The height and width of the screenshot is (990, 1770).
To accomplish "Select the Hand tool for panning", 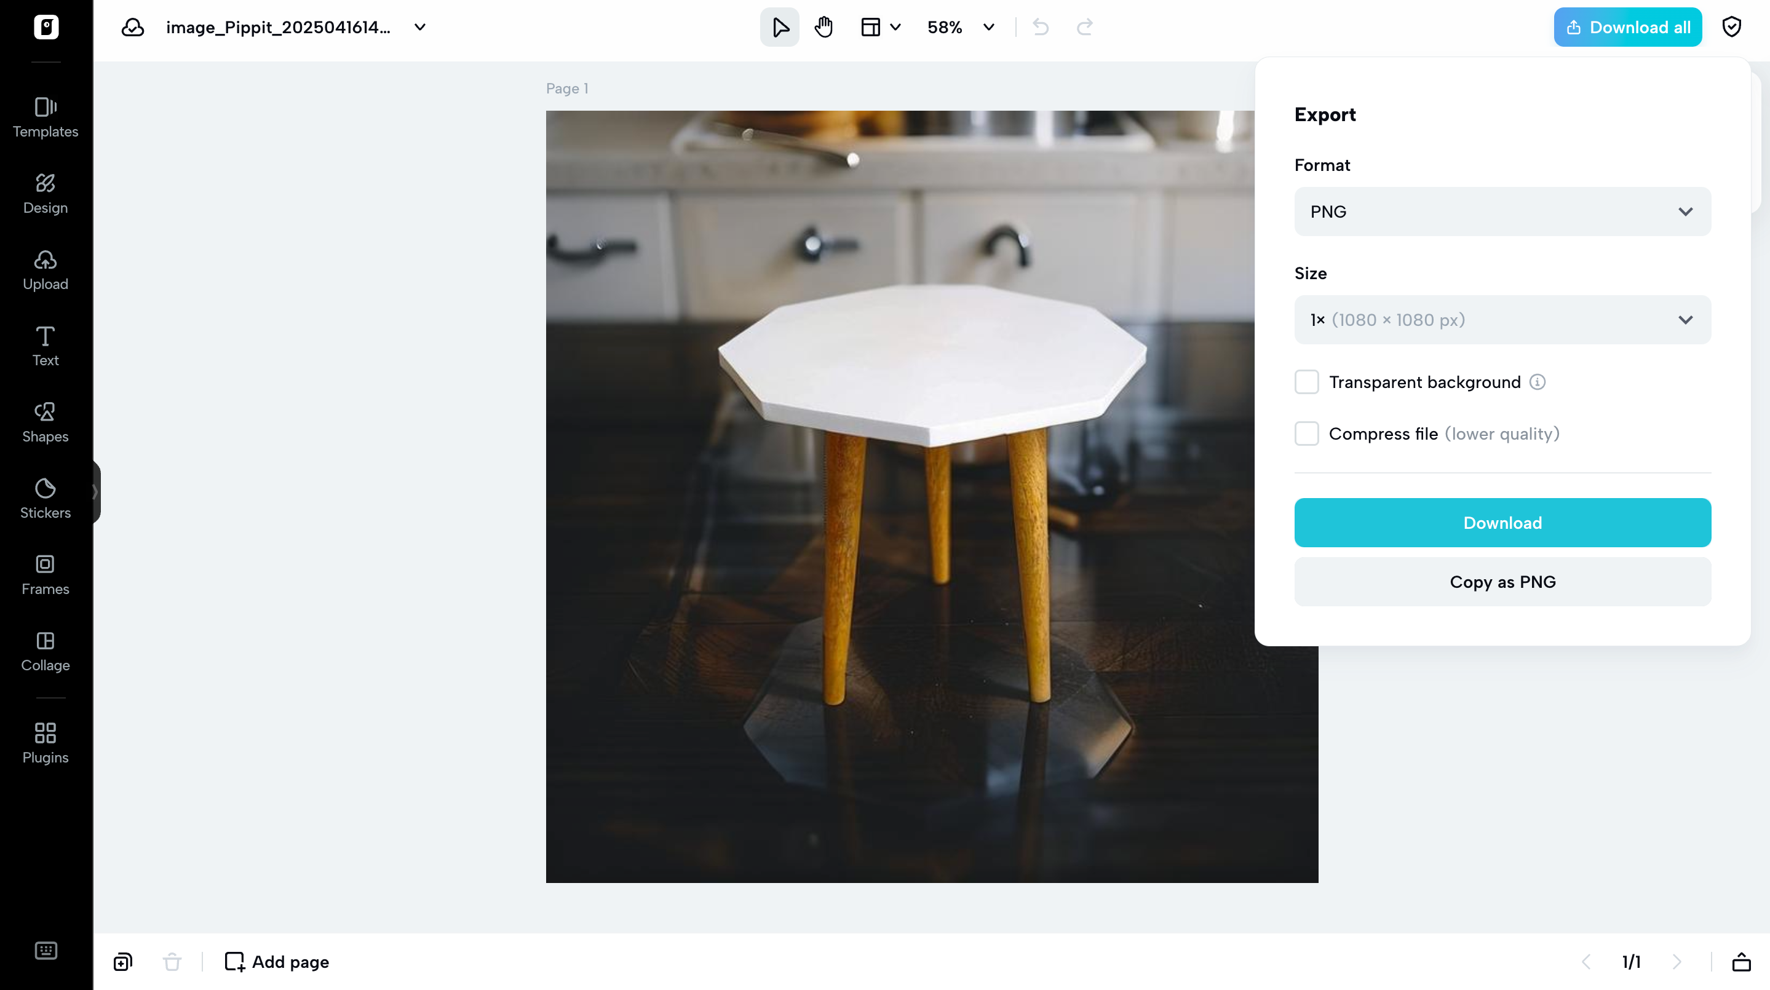I will click(x=824, y=27).
